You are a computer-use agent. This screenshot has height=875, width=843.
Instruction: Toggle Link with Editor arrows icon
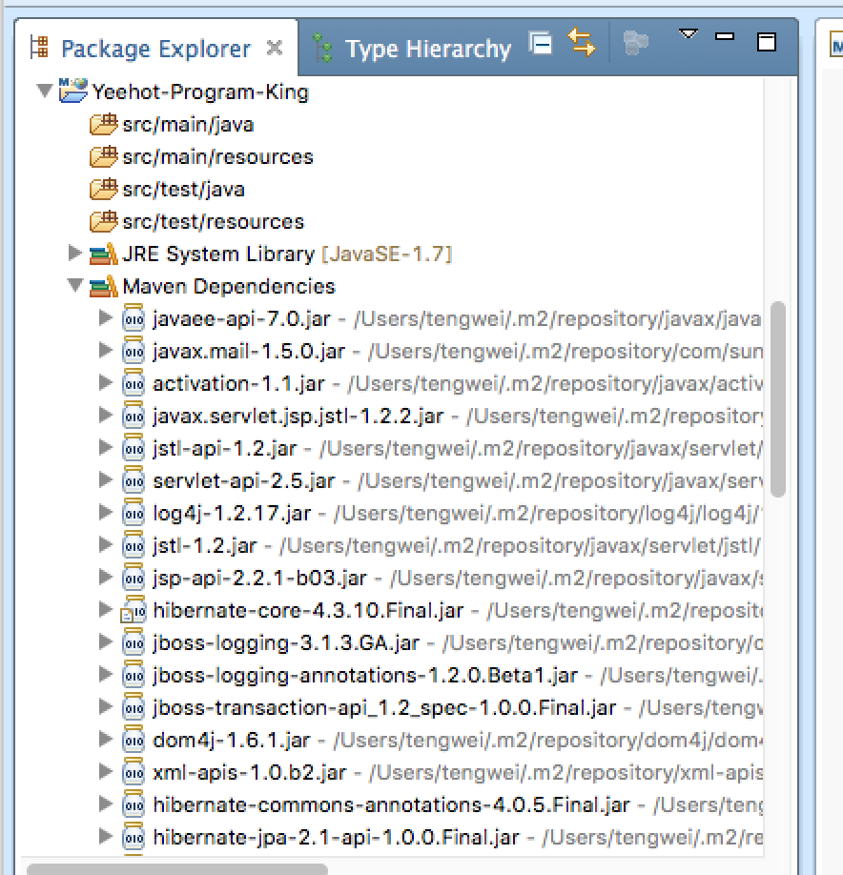tap(581, 42)
